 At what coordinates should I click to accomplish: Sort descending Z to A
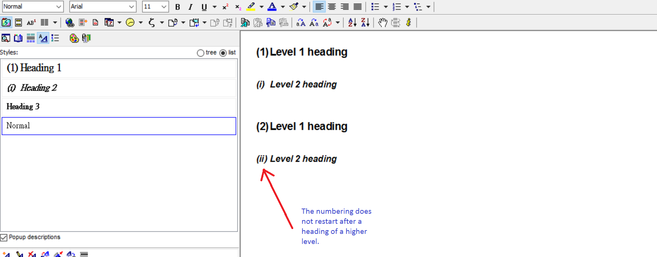(x=365, y=22)
